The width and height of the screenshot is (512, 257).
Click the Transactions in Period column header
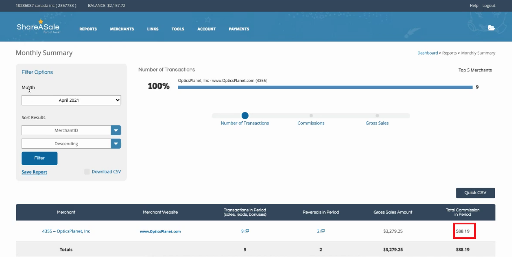point(245,212)
